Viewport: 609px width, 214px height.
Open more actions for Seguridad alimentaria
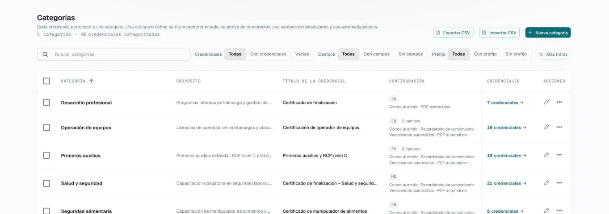pyautogui.click(x=559, y=210)
